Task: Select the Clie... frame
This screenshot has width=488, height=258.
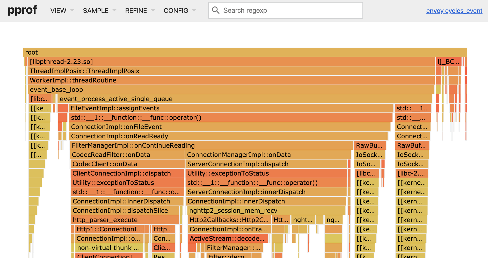Action: click(163, 248)
